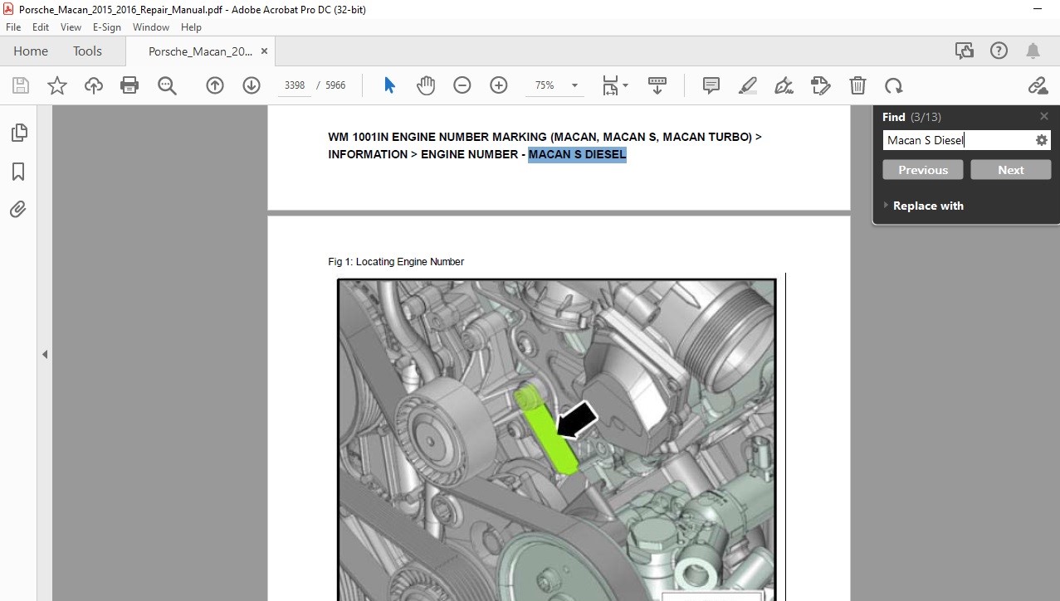Zoom in with the plus icon
The width and height of the screenshot is (1060, 601).
pos(499,85)
